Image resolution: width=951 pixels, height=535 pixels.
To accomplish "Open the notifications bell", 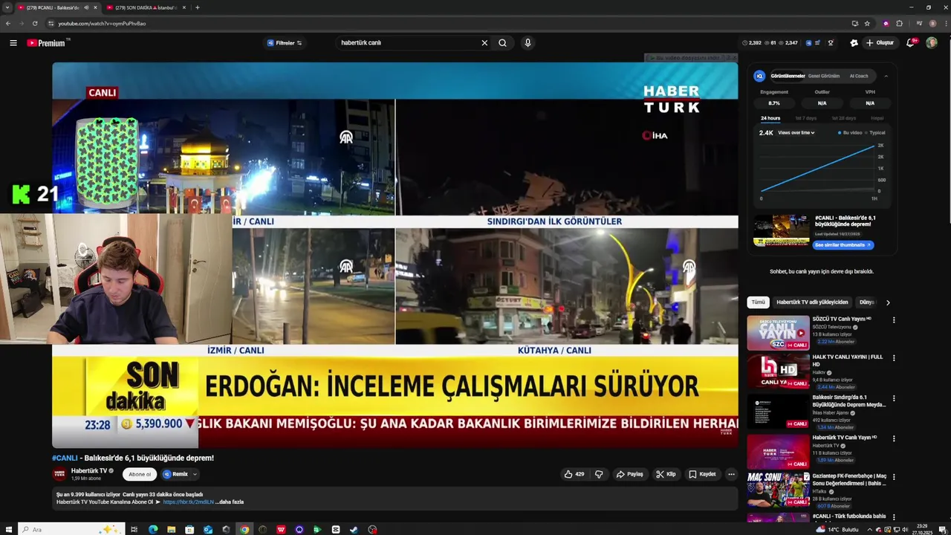I will click(910, 43).
